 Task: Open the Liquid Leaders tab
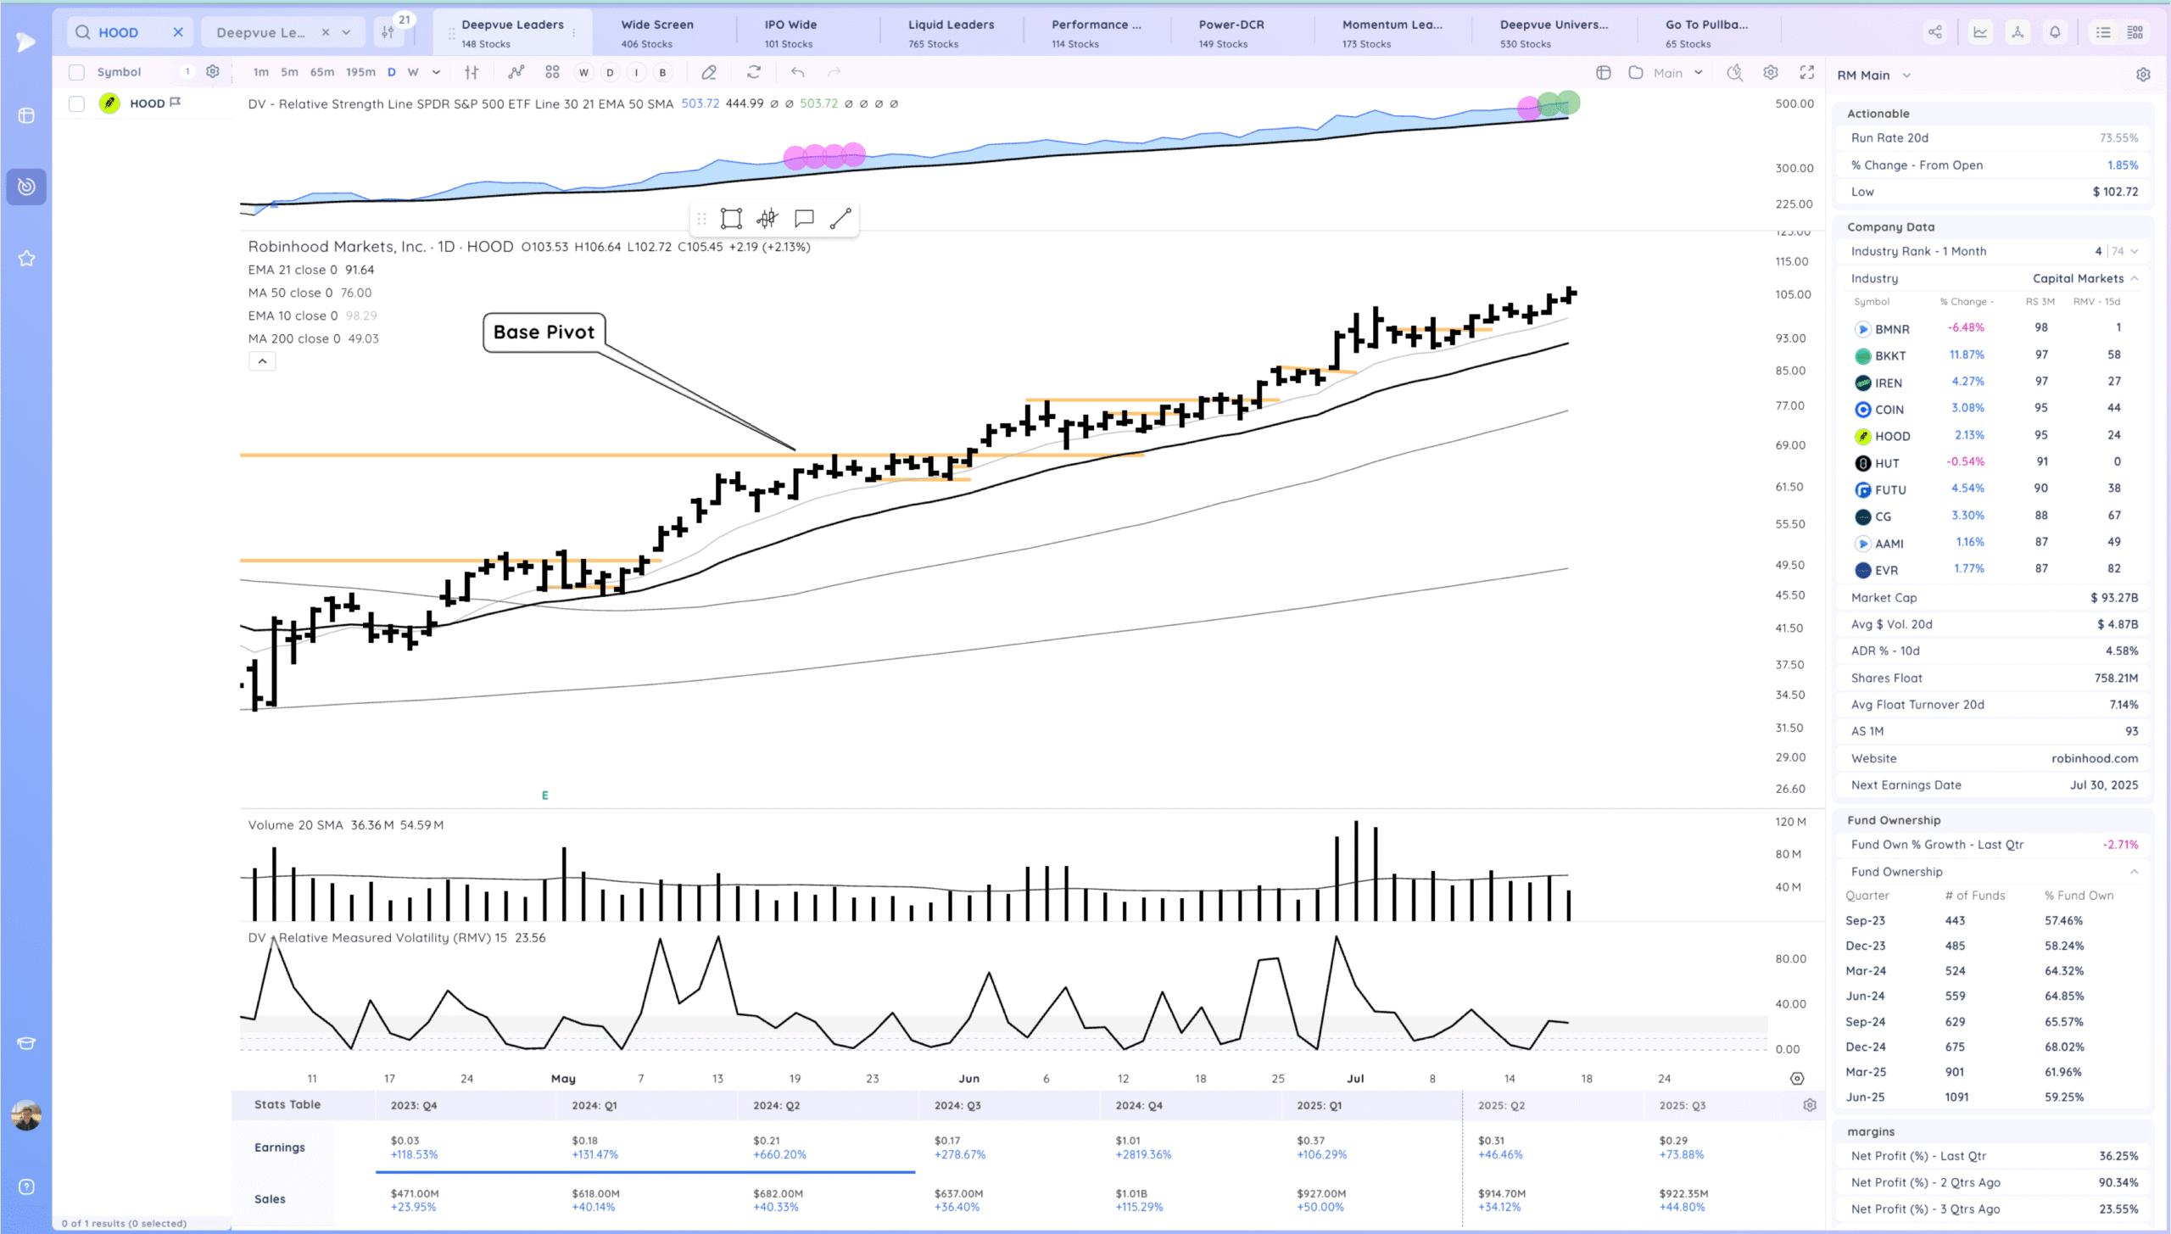(x=951, y=32)
